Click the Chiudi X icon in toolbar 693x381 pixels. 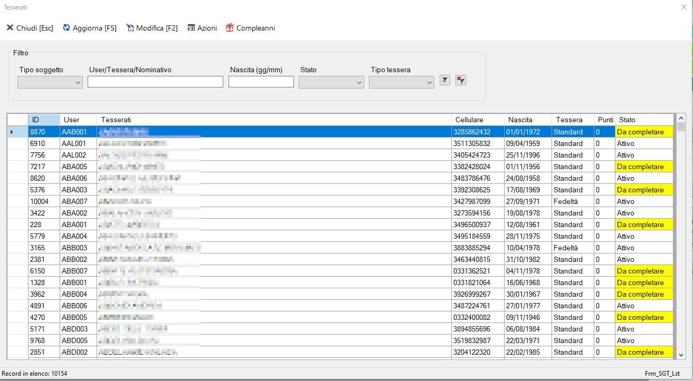pos(10,28)
